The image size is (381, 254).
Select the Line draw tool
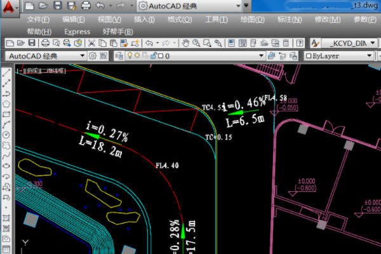6,72
